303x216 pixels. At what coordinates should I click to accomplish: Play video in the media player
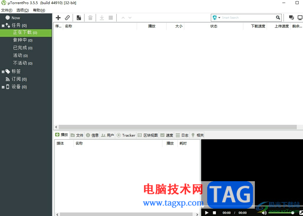coord(207,213)
